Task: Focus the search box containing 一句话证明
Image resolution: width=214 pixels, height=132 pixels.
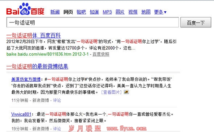Action: pos(92,22)
